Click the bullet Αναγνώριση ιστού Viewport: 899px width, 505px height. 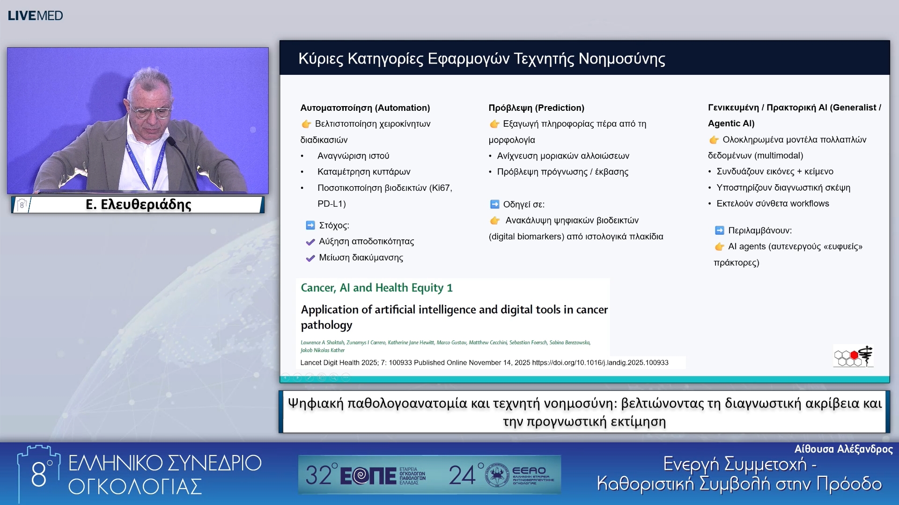coord(354,156)
